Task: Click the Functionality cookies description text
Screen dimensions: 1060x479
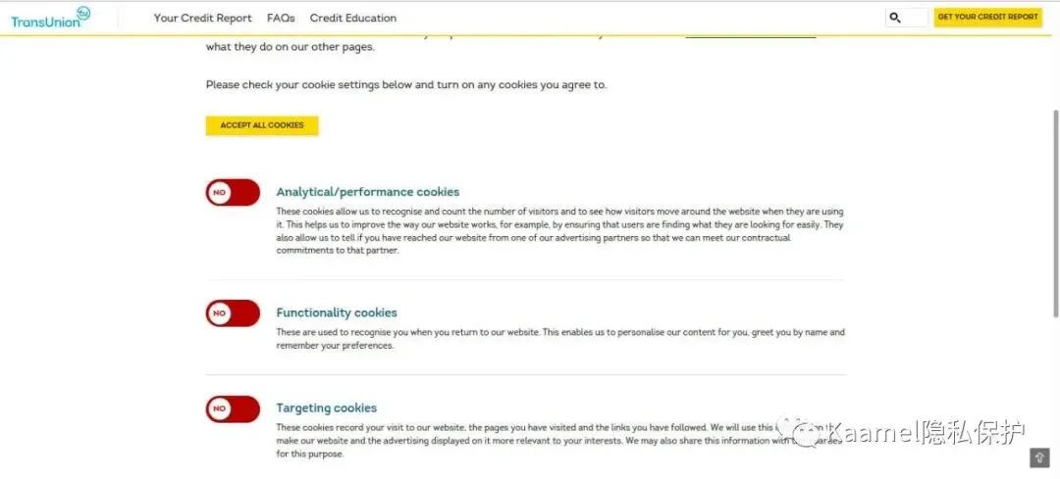Action: click(x=560, y=339)
